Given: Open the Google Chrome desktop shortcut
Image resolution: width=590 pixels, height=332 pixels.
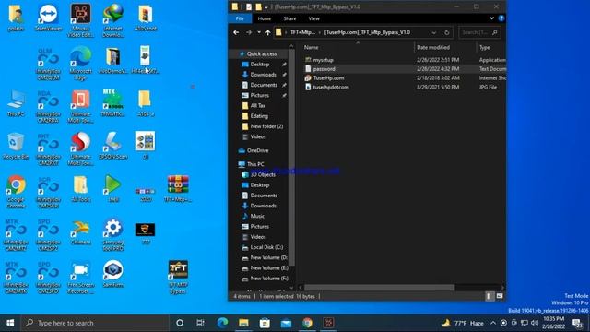Looking at the screenshot, I should click(x=16, y=192).
